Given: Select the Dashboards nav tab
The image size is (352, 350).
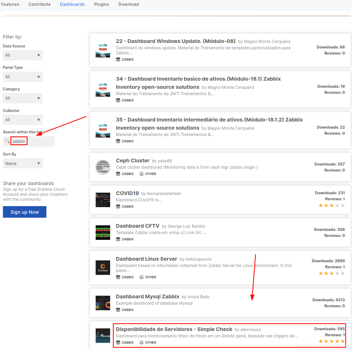Looking at the screenshot, I should [x=72, y=4].
